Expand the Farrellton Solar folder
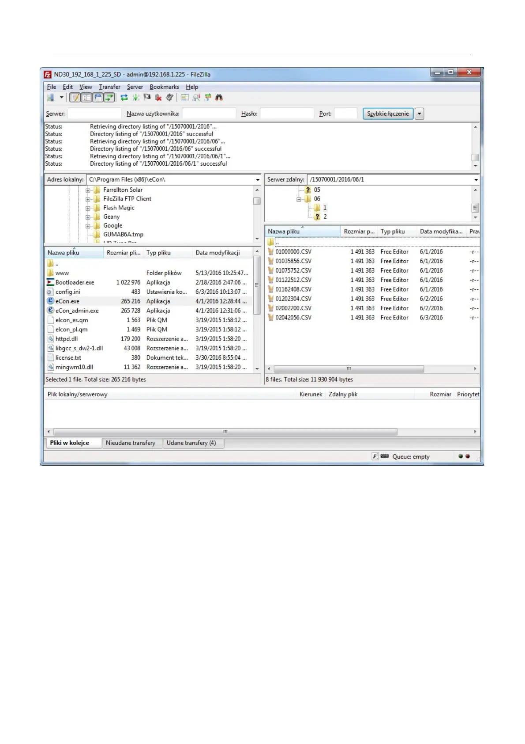 pyautogui.click(x=88, y=190)
